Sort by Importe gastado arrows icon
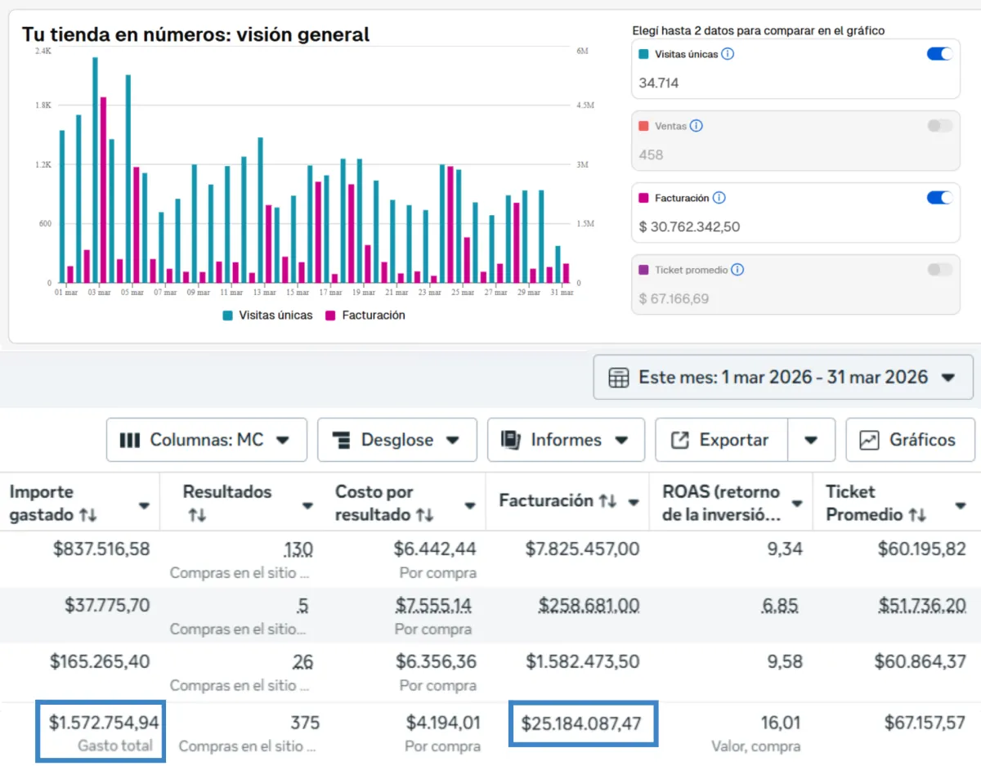This screenshot has height=766, width=981. click(88, 515)
